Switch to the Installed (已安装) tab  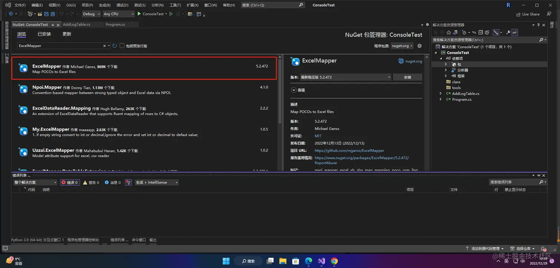(44, 34)
